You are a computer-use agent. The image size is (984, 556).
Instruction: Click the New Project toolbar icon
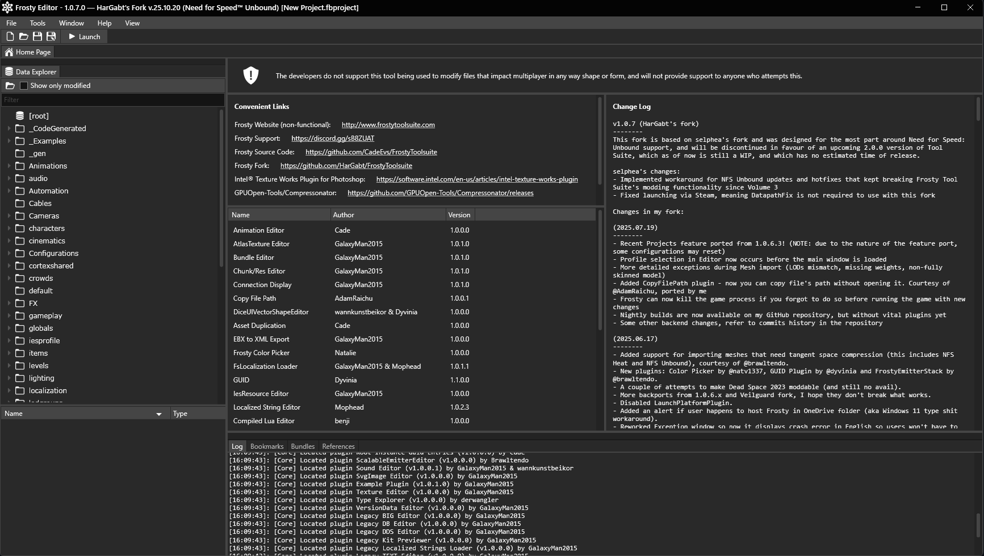pyautogui.click(x=10, y=36)
